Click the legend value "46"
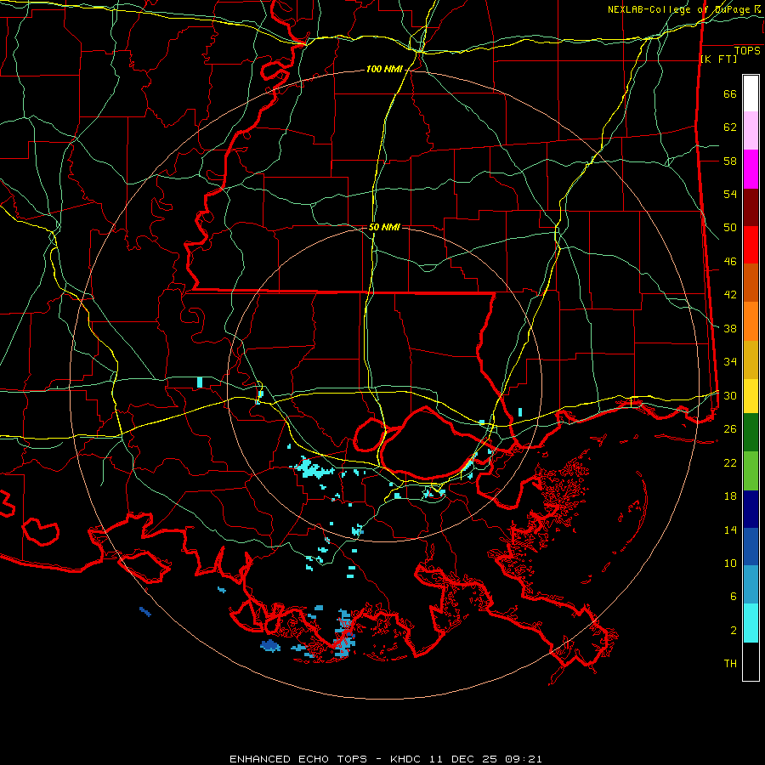 tap(730, 262)
